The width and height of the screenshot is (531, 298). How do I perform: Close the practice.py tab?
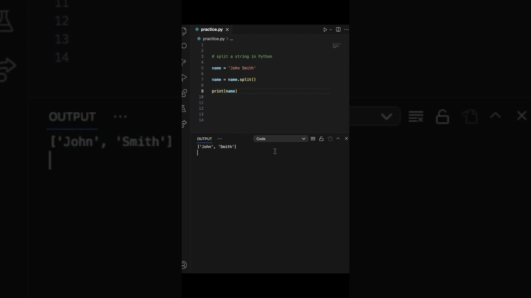pyautogui.click(x=227, y=29)
